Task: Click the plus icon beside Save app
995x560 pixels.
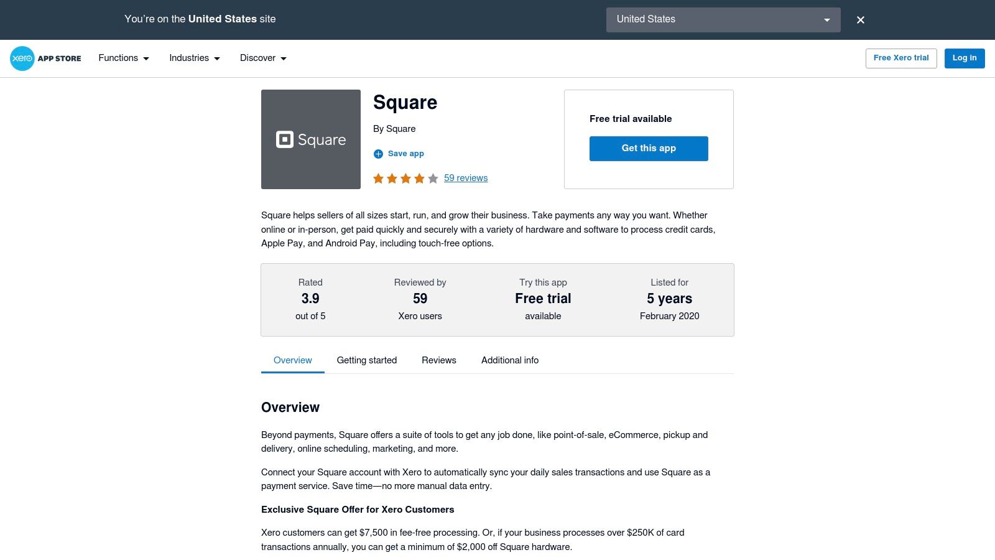Action: tap(378, 154)
